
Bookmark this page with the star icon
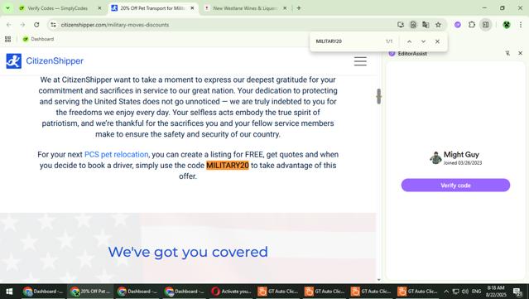click(438, 25)
